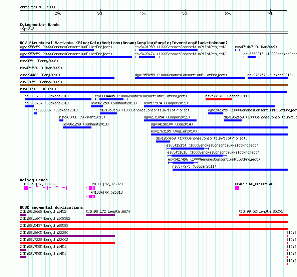This screenshot has height=277, width=297.
Task: Select nsv471520 (Alkan2009) variant
Action: click(154, 71)
